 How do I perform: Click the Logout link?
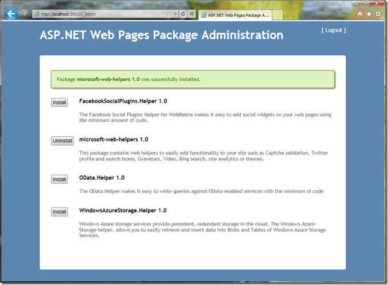click(x=334, y=30)
